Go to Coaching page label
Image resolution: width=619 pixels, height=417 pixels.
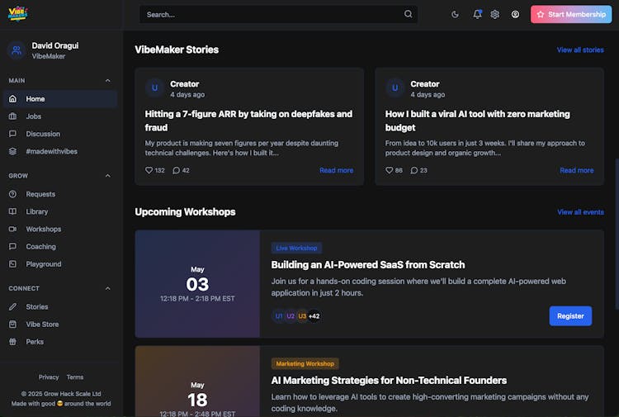(41, 246)
